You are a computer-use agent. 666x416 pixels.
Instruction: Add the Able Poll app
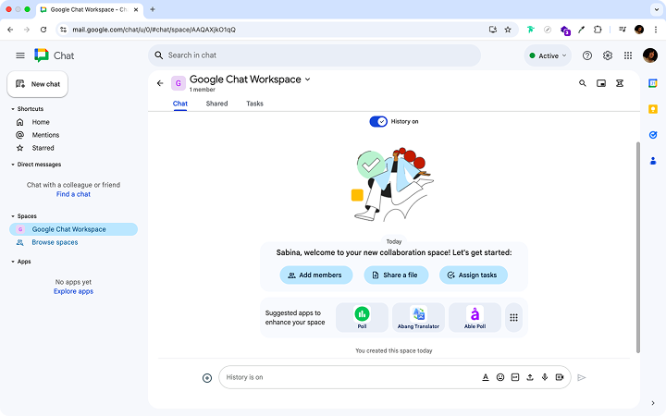coord(475,317)
